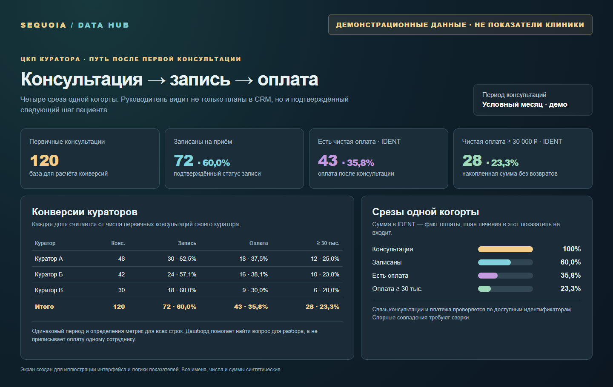Screen dimensions: 613x387
Task: Select the Записаны на приём card
Action: coord(234,159)
